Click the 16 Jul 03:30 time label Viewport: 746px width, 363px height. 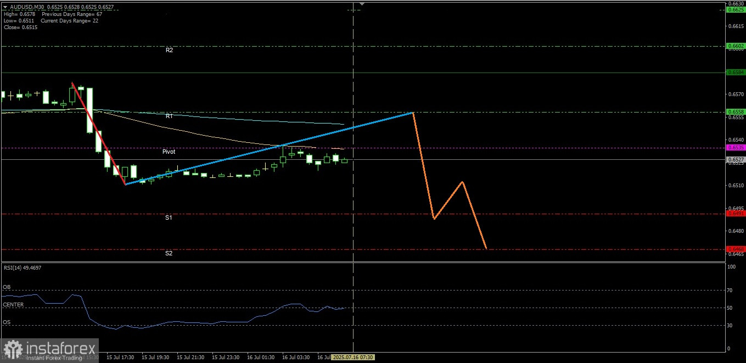pyautogui.click(x=296, y=358)
